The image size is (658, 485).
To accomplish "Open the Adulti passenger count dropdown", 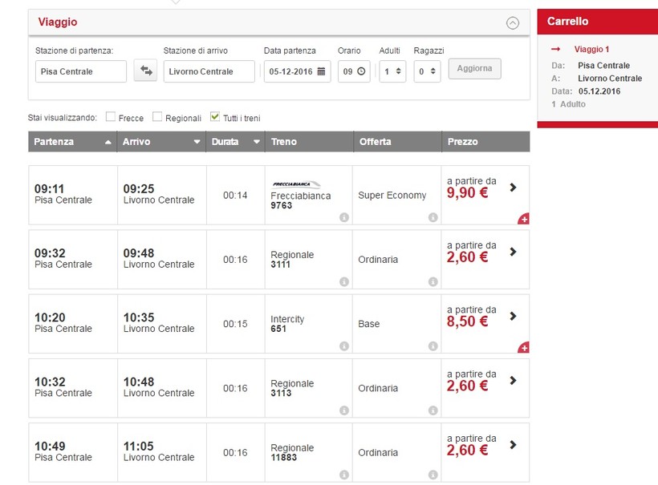I will 392,71.
